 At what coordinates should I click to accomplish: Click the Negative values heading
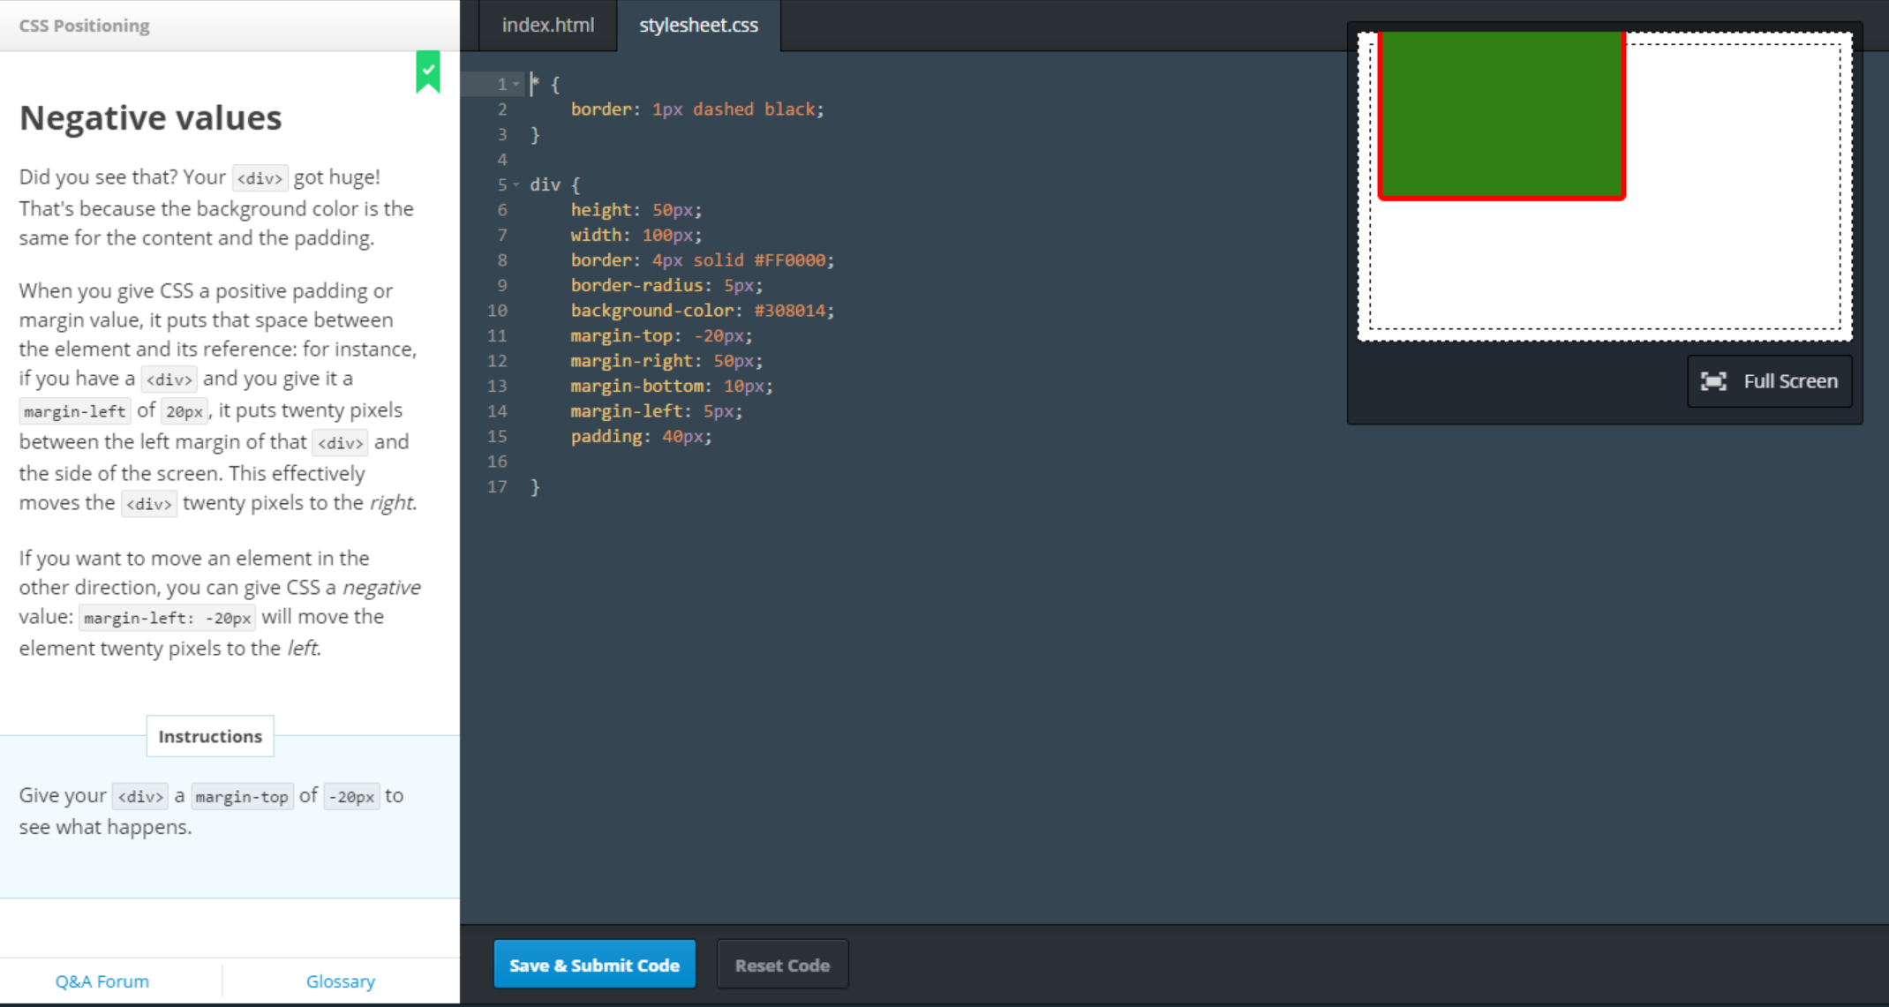click(x=150, y=118)
